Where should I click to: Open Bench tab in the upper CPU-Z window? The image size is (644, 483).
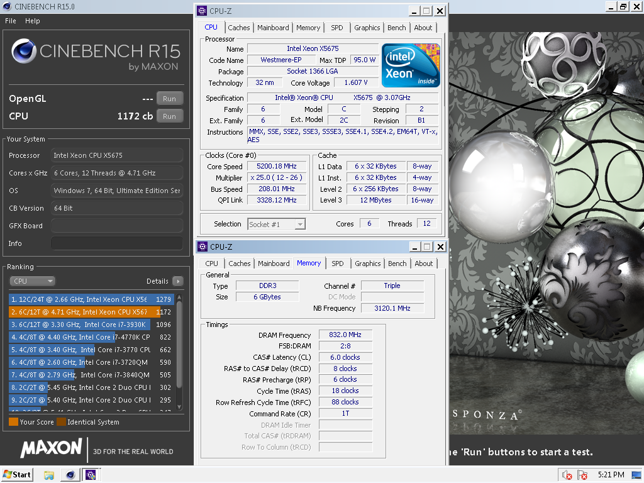tap(397, 28)
